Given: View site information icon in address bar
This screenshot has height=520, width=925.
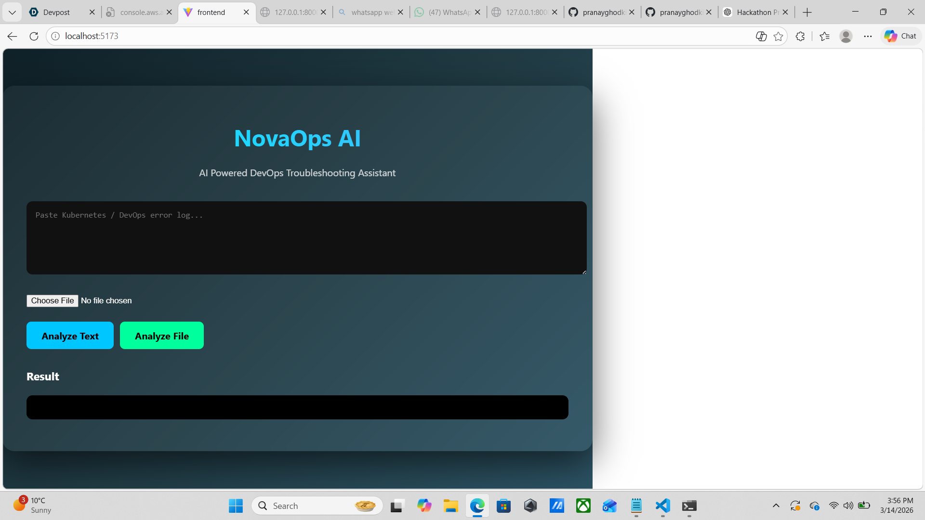Looking at the screenshot, I should (x=55, y=36).
